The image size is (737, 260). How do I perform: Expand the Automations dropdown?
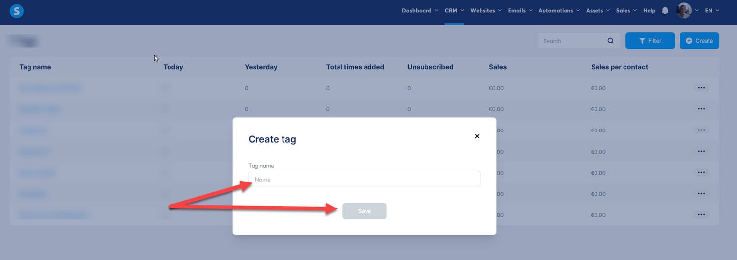pyautogui.click(x=559, y=10)
